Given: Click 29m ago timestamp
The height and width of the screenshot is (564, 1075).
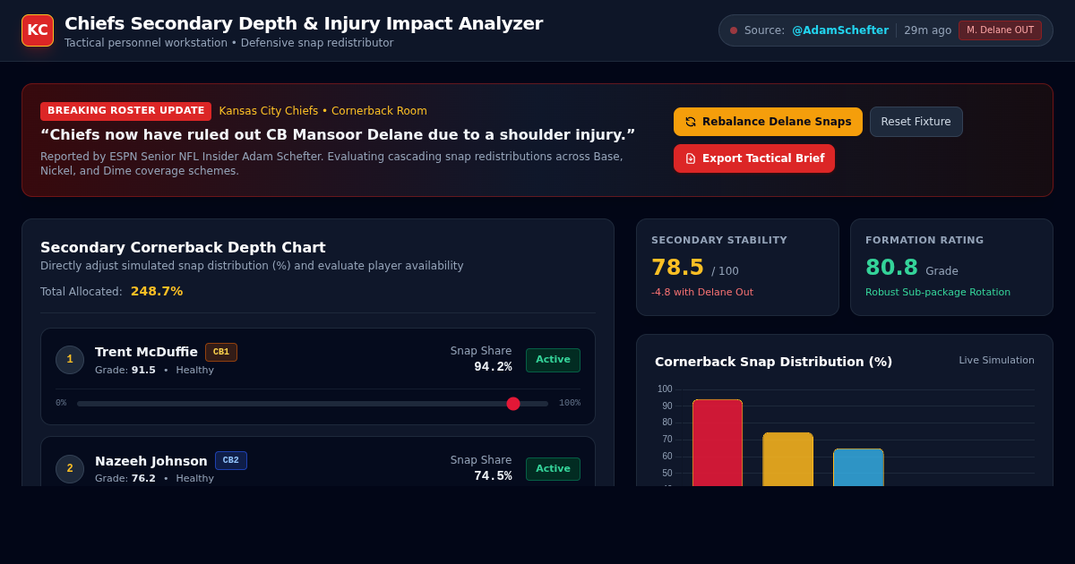Looking at the screenshot, I should 928,30.
